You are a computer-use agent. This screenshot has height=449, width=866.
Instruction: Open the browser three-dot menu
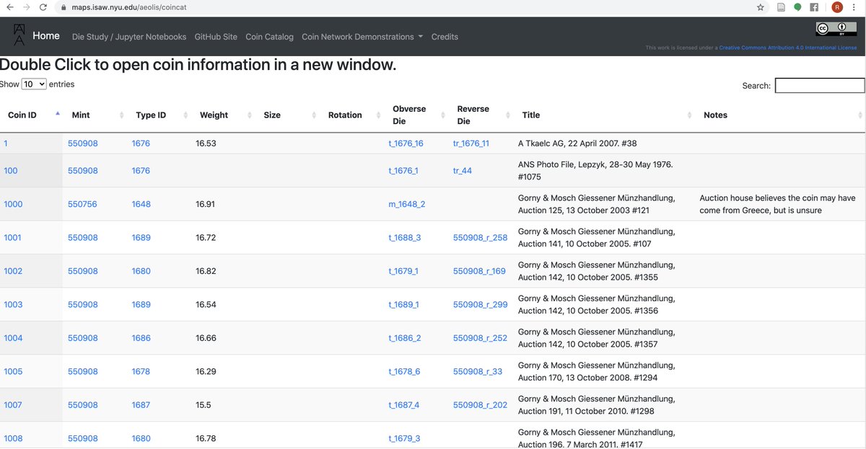pos(855,7)
